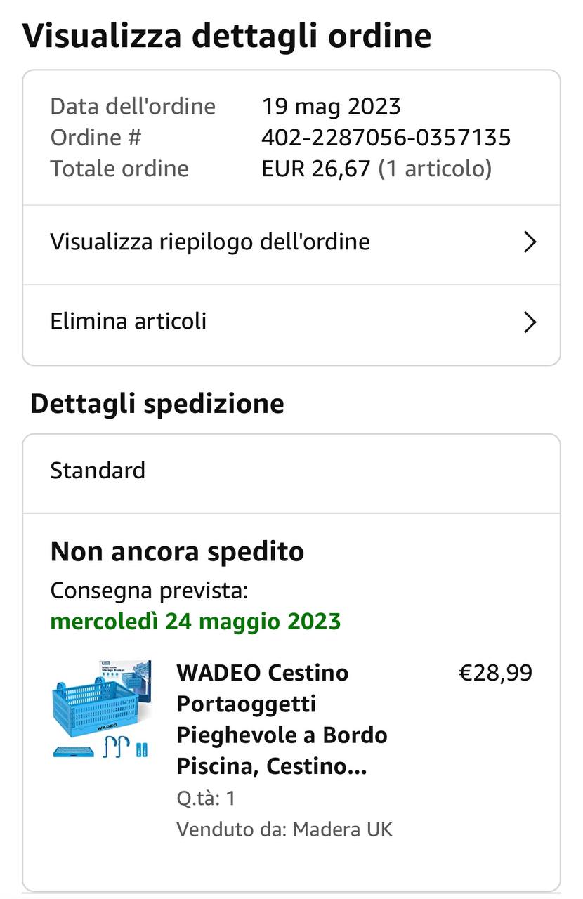Open the Elimina articoli chevron arrow
The height and width of the screenshot is (899, 583).
click(x=530, y=322)
